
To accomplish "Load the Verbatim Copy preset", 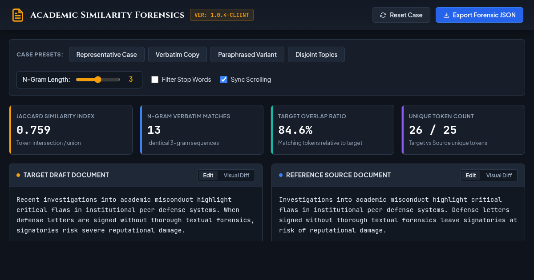I will [178, 55].
